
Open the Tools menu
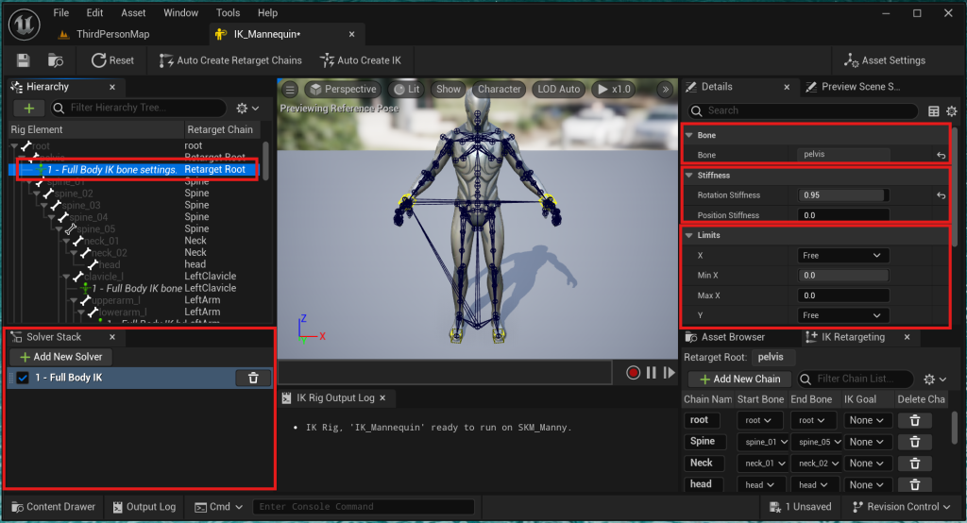coord(228,13)
